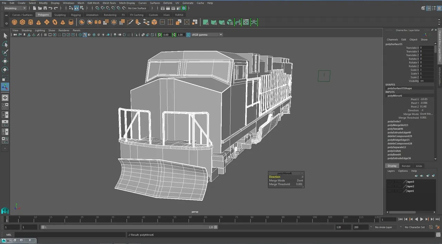Open the Mesh Tools menu

(x=109, y=3)
